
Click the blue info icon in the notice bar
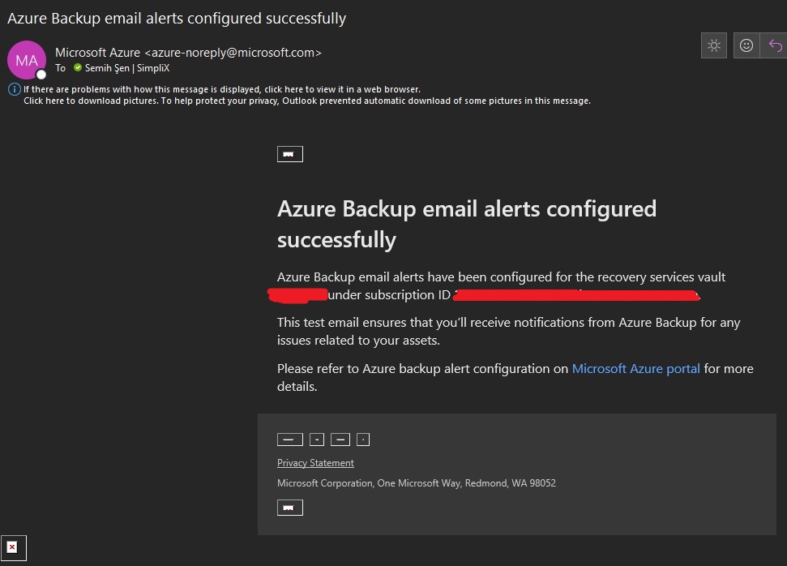[14, 89]
